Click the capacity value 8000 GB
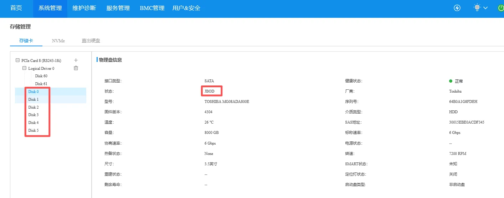 coord(211,132)
